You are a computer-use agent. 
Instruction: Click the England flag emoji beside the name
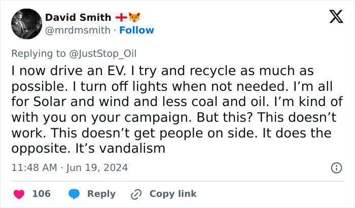point(122,17)
